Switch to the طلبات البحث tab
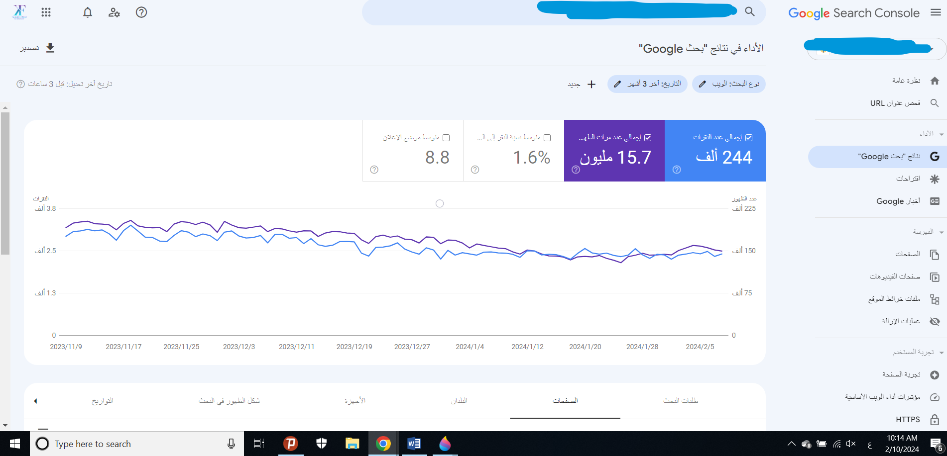This screenshot has height=456, width=947. [x=680, y=401]
